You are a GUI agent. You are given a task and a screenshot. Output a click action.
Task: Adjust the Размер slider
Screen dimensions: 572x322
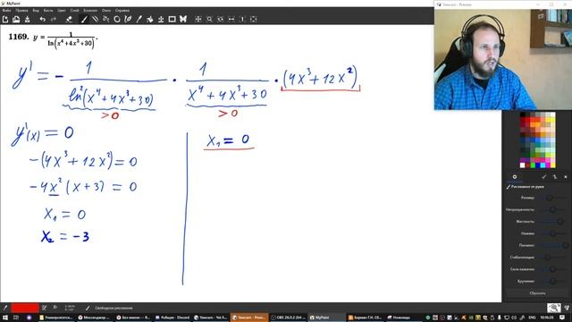coord(552,198)
